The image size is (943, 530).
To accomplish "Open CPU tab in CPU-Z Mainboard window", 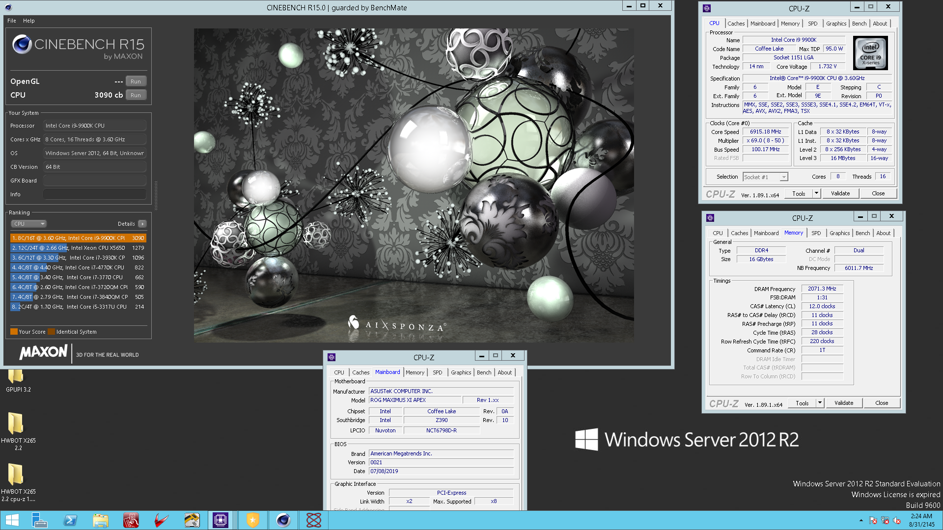I will [x=339, y=372].
